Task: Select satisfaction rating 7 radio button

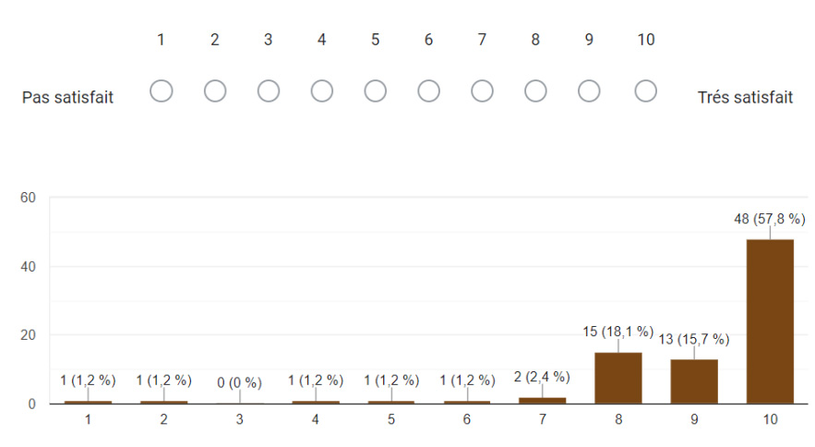Action: pos(482,91)
